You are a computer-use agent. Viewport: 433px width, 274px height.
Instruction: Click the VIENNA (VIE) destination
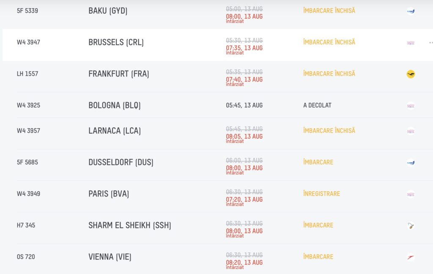[x=110, y=257]
